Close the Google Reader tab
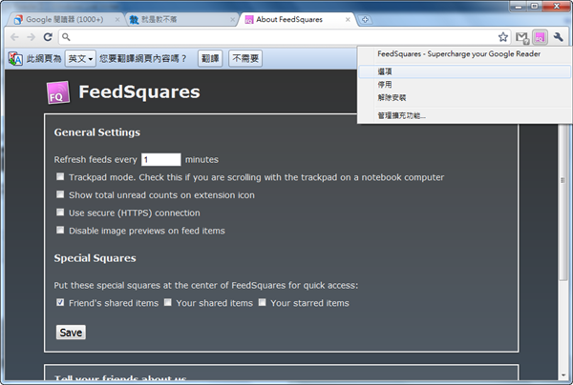The image size is (573, 385). [x=117, y=20]
